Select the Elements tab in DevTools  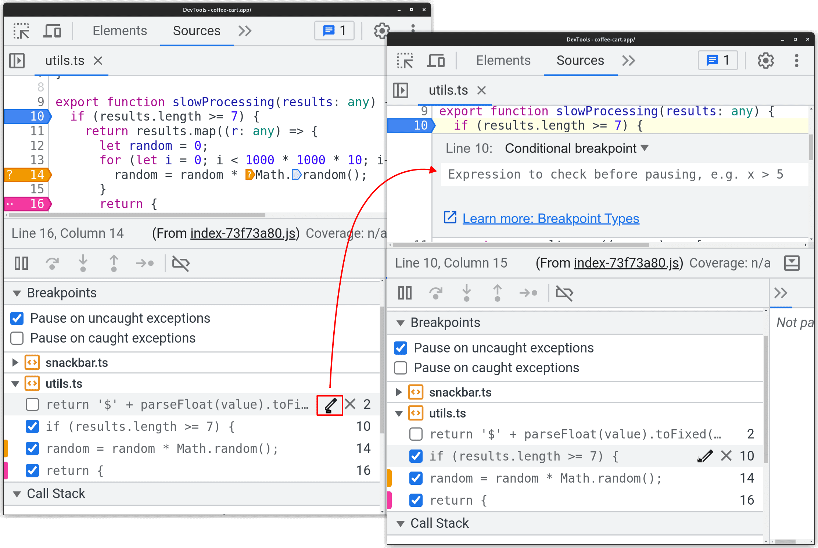coord(120,30)
